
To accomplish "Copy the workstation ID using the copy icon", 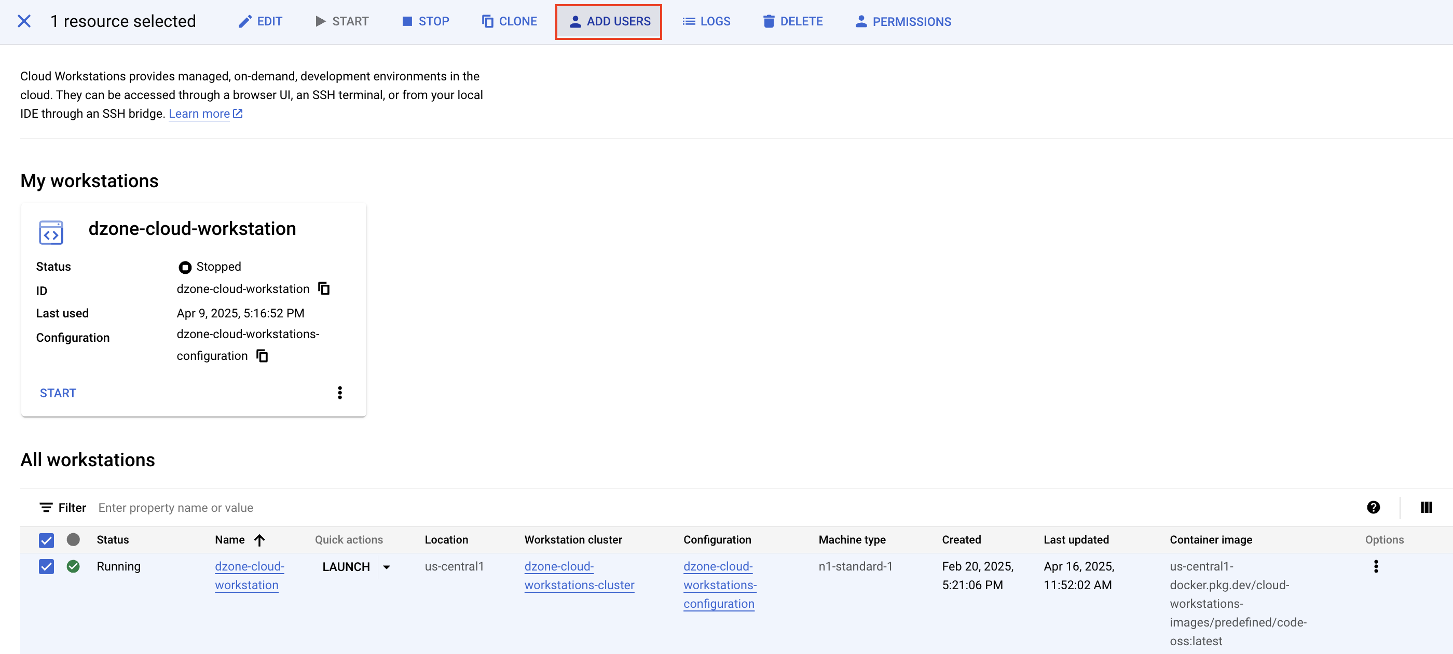I will [x=324, y=289].
